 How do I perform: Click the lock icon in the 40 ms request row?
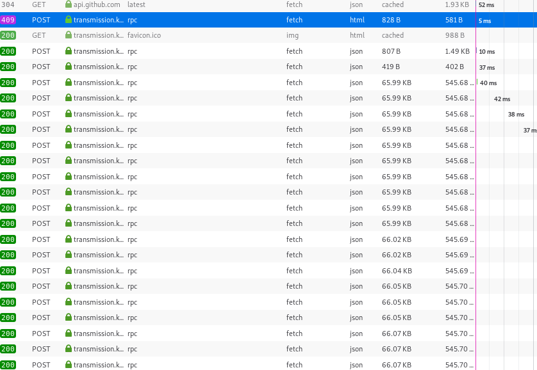[69, 83]
